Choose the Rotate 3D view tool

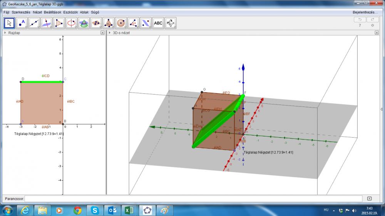tap(171, 23)
